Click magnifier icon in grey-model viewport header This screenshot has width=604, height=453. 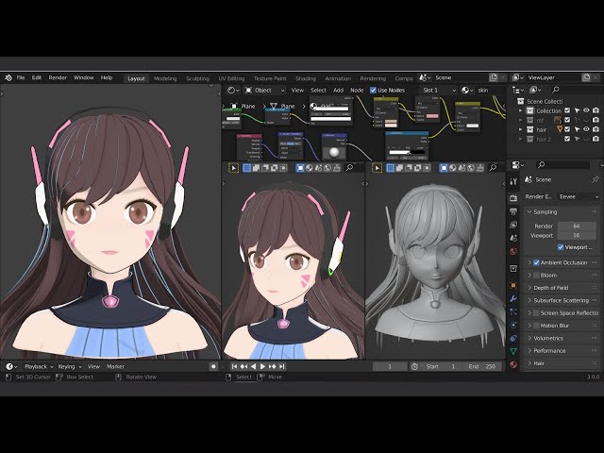pos(493,168)
